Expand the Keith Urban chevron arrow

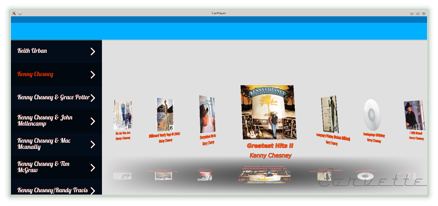click(x=93, y=51)
